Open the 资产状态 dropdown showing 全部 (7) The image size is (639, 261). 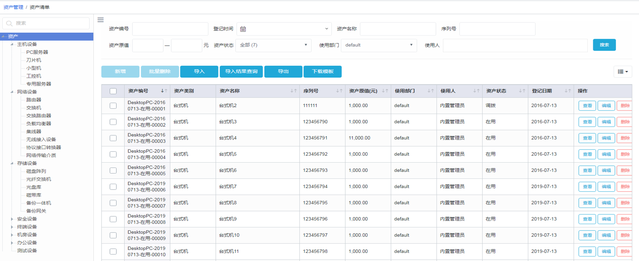point(273,45)
